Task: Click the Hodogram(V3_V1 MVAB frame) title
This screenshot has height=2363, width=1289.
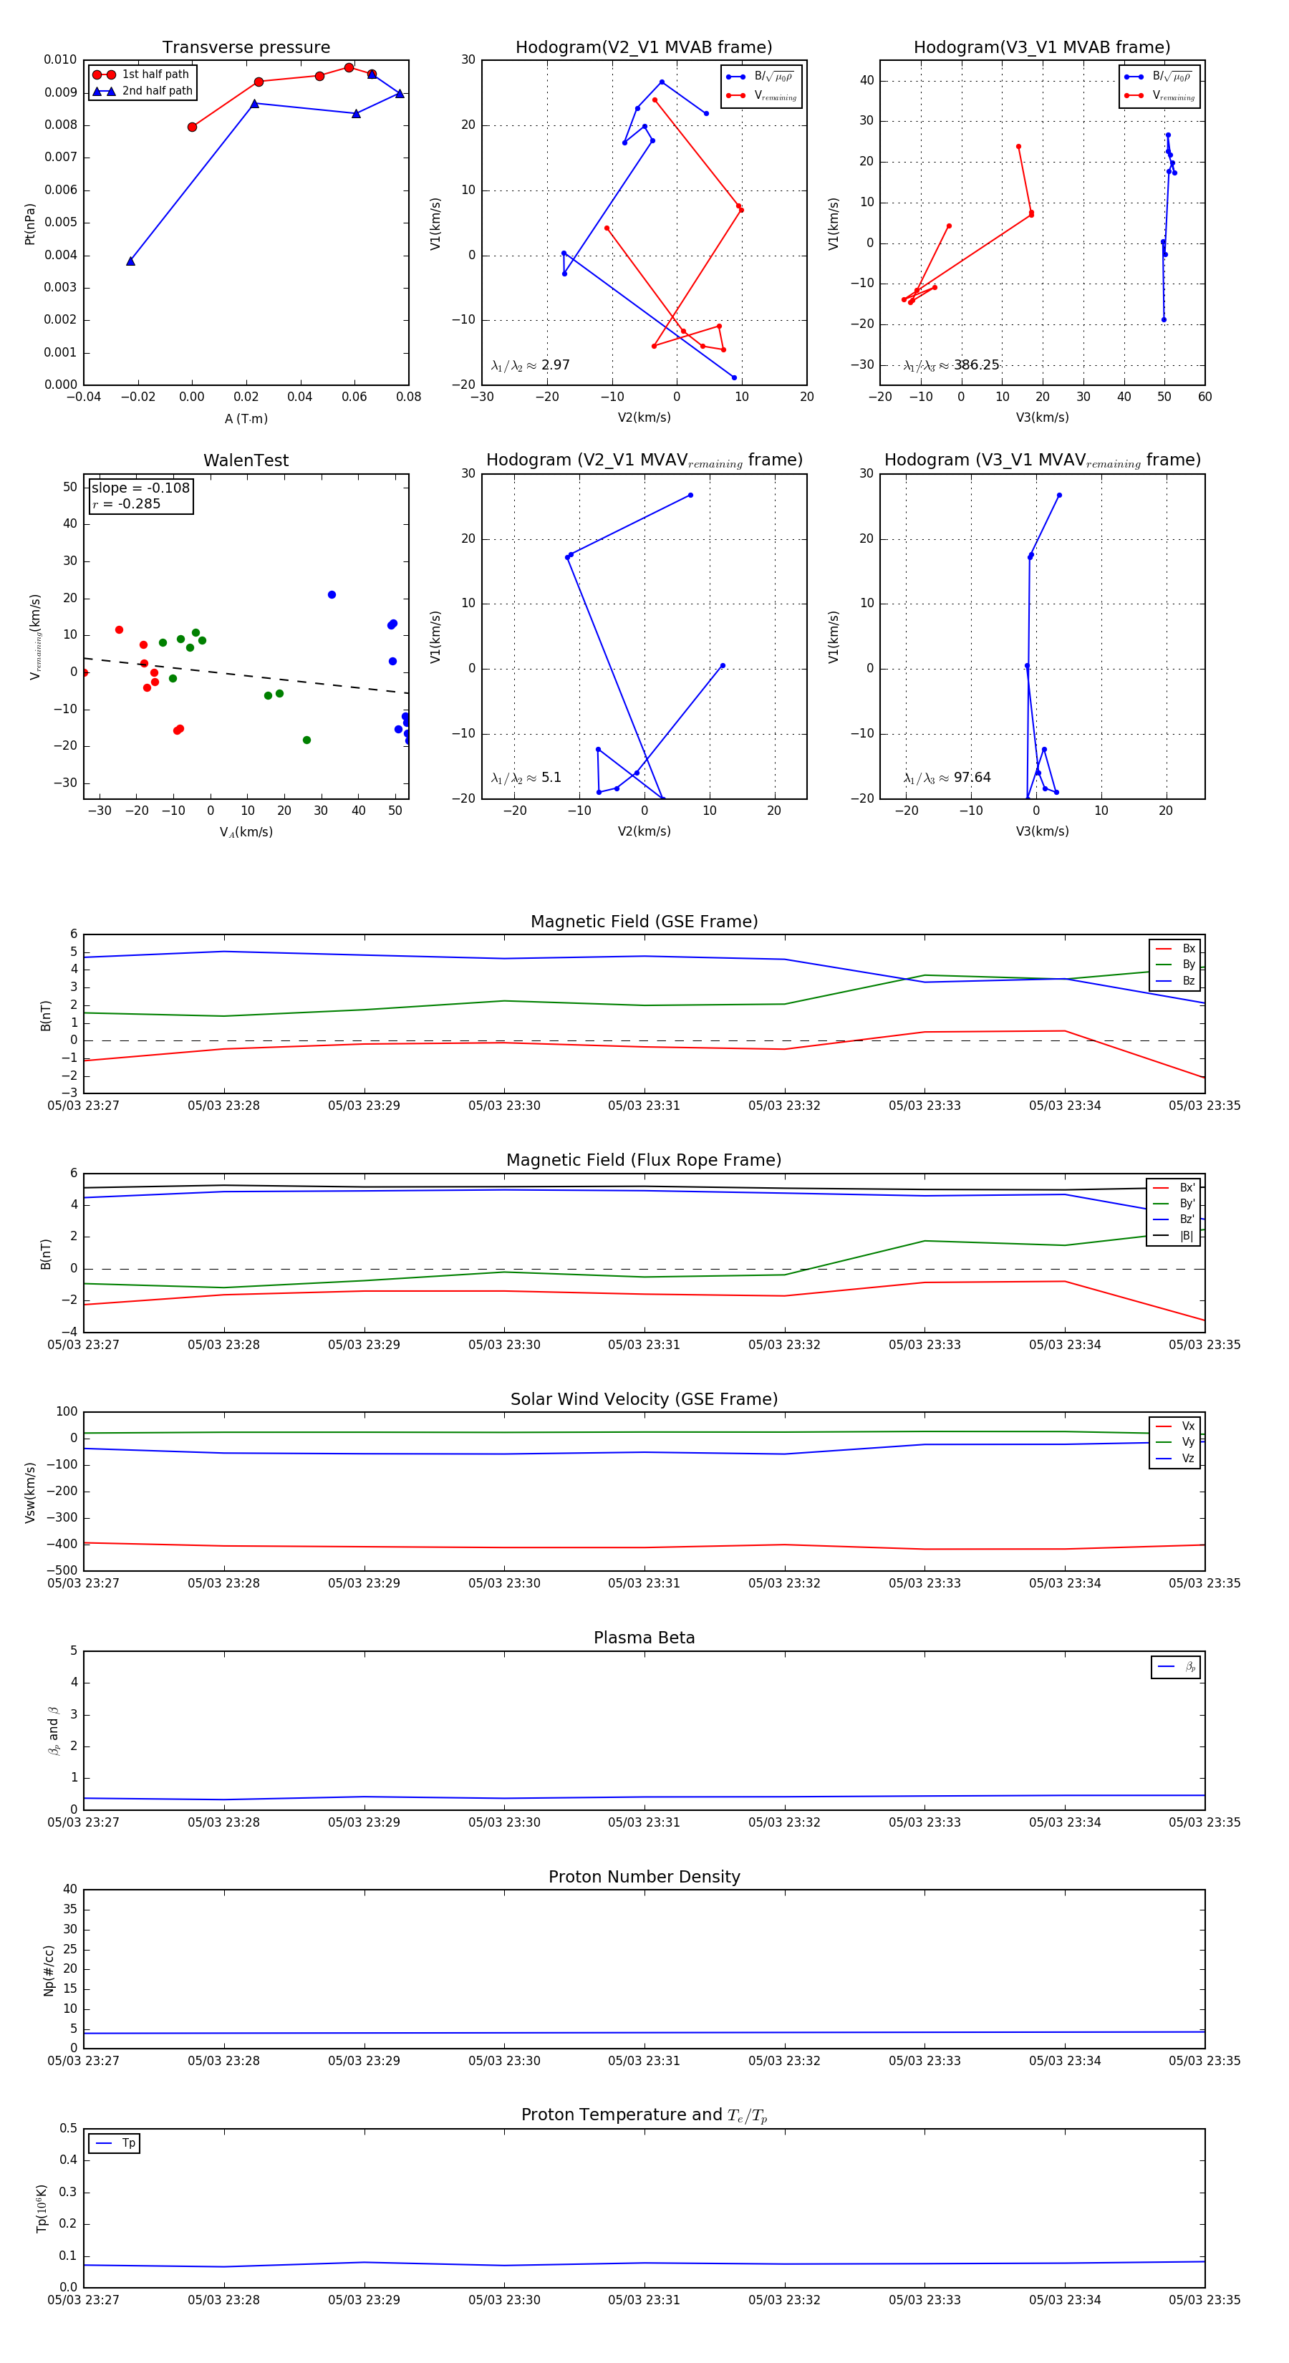Action: [1042, 48]
